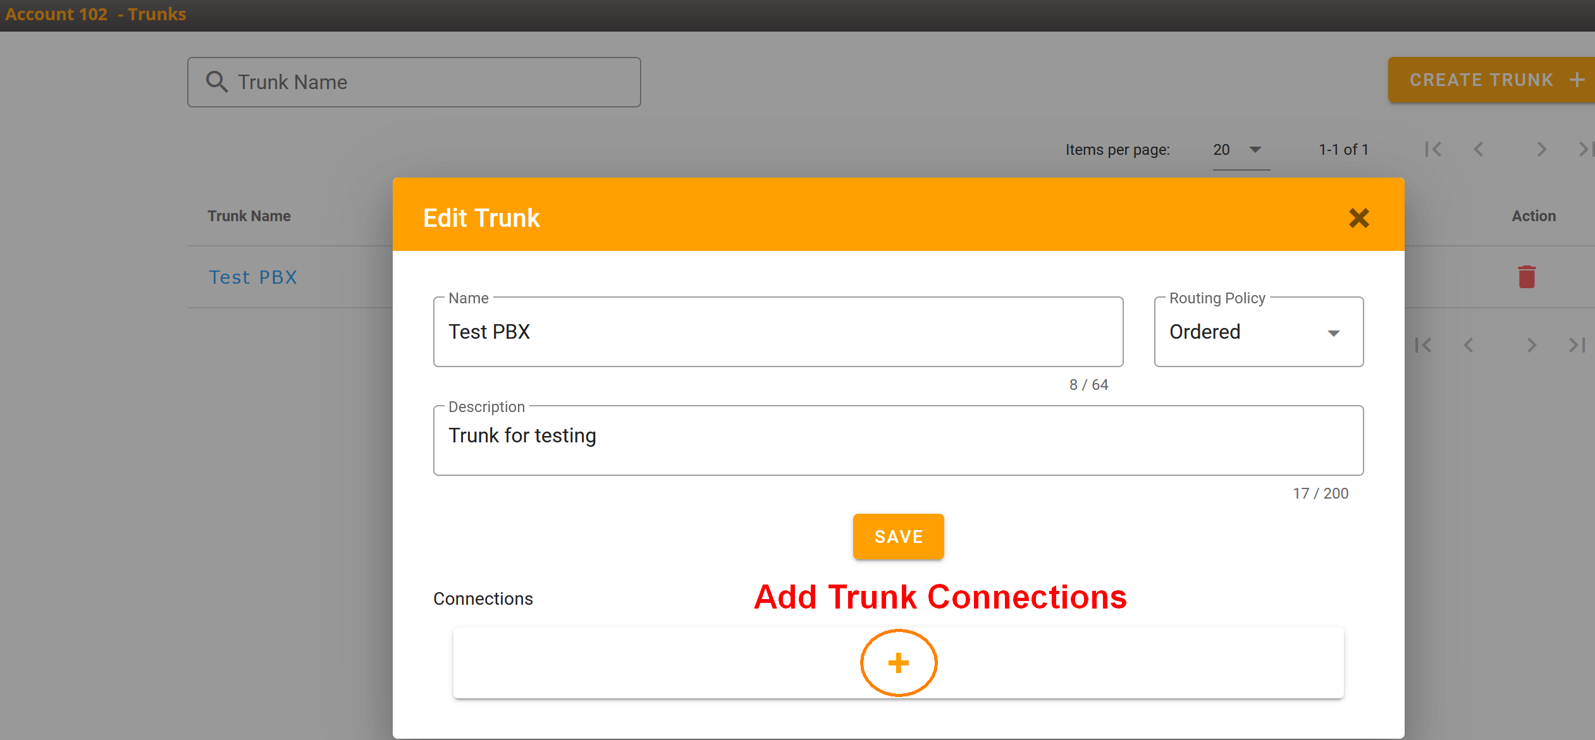Focus the Name input field
Image resolution: width=1595 pixels, height=740 pixels.
[x=777, y=332]
